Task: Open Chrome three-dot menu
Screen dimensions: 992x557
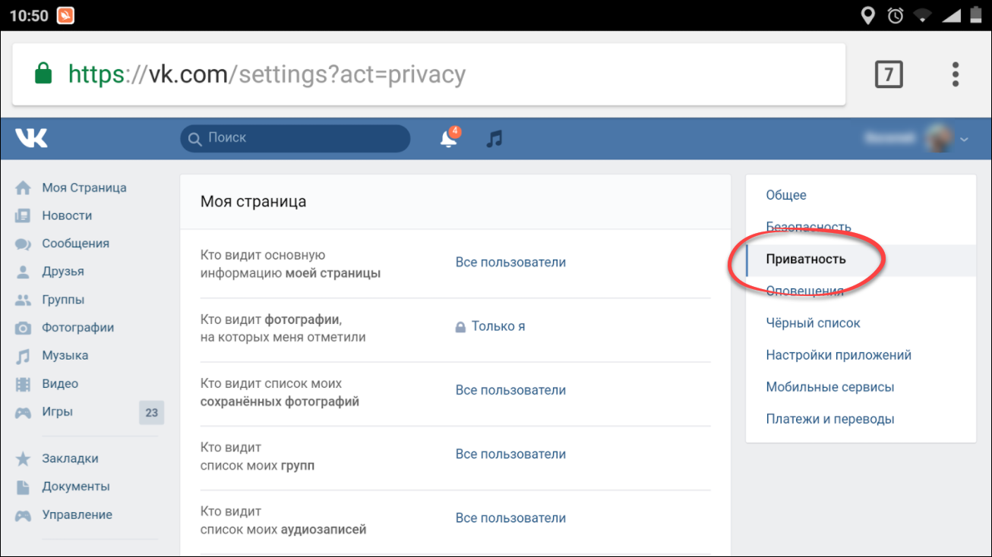Action: click(956, 74)
